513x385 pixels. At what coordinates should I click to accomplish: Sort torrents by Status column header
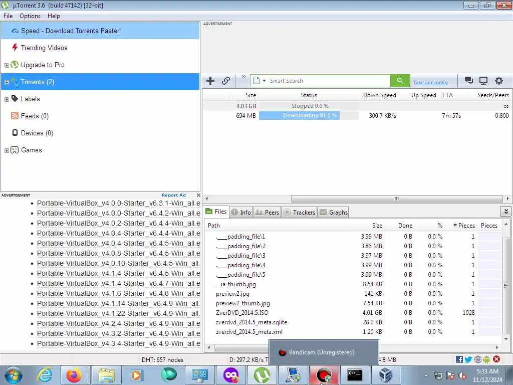pyautogui.click(x=309, y=95)
